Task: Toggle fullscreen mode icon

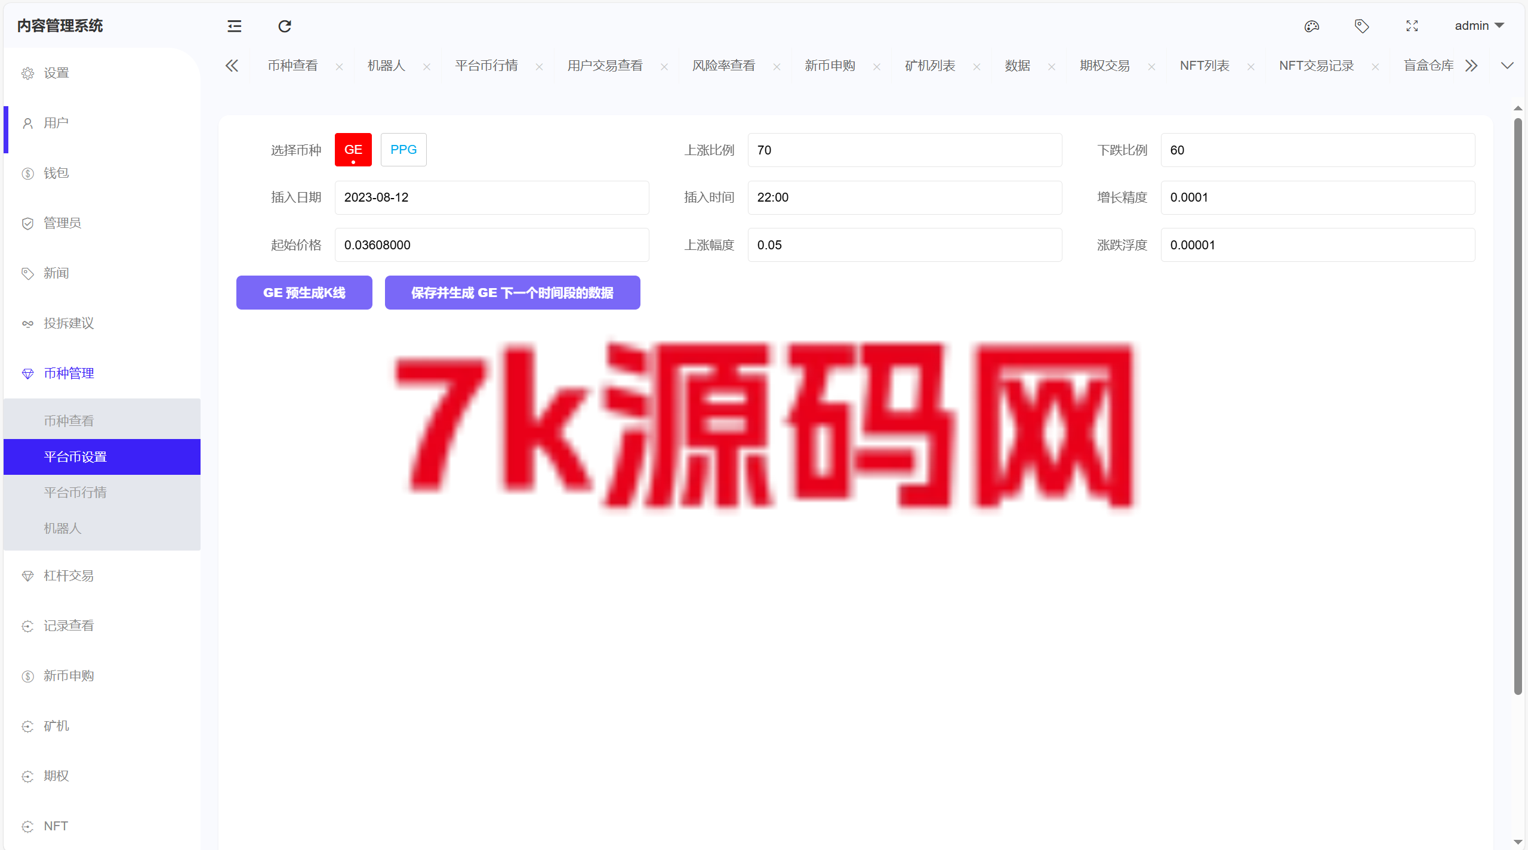Action: 1412,26
